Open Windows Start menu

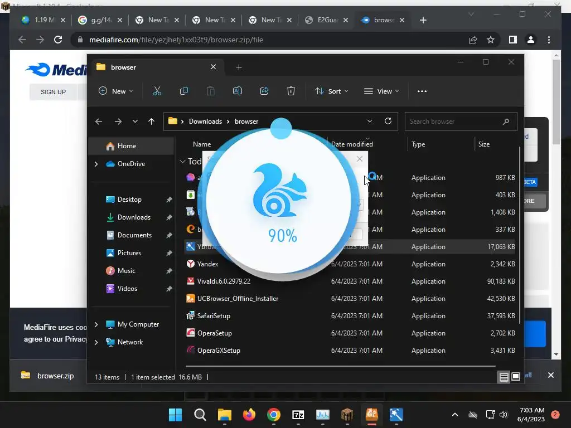pyautogui.click(x=175, y=415)
